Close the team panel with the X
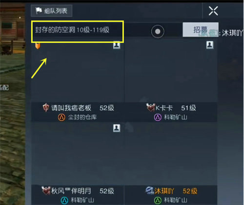The width and height of the screenshot is (244, 205). pos(213,11)
